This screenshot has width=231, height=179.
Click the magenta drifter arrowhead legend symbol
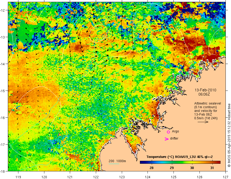pyautogui.click(x=167, y=139)
